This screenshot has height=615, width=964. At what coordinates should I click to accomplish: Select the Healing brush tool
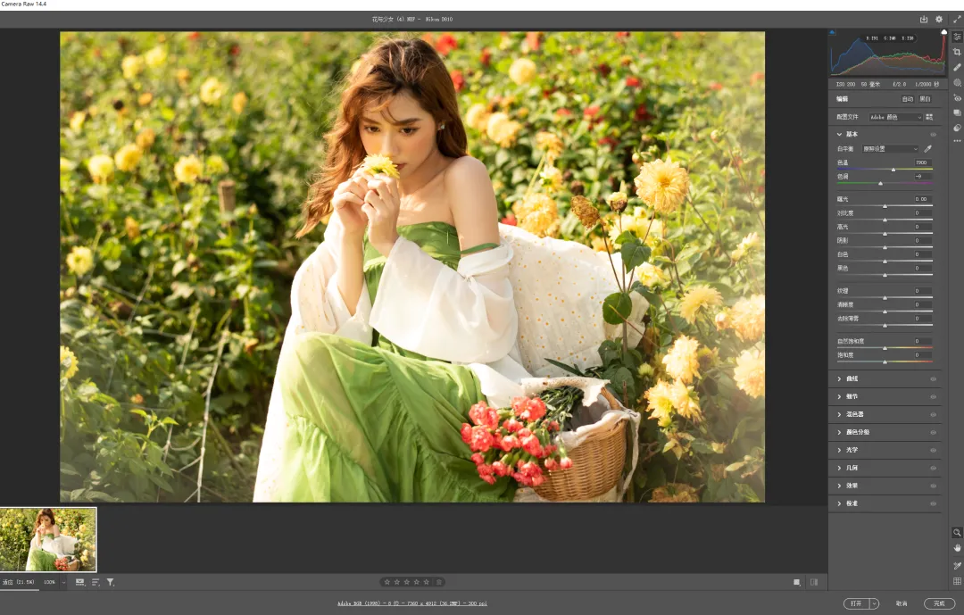click(957, 67)
